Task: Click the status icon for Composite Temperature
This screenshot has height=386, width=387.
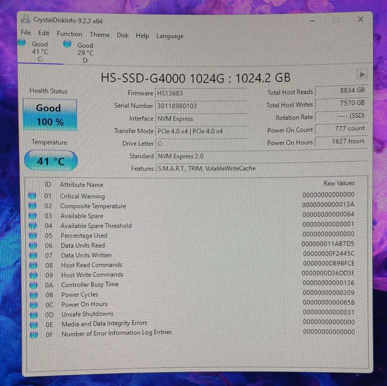Action: point(32,205)
